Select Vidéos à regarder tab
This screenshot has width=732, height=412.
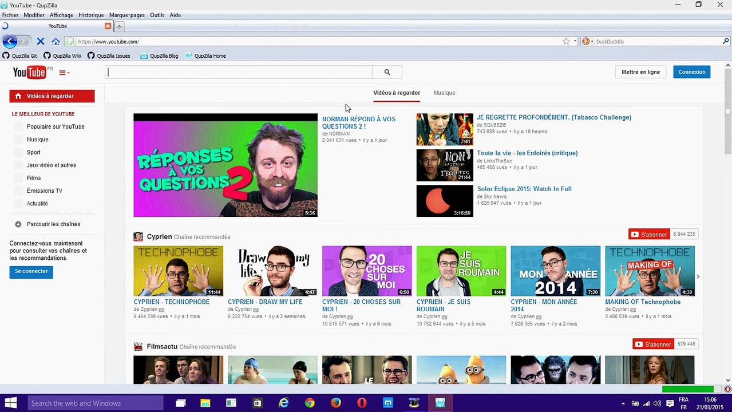click(x=397, y=93)
